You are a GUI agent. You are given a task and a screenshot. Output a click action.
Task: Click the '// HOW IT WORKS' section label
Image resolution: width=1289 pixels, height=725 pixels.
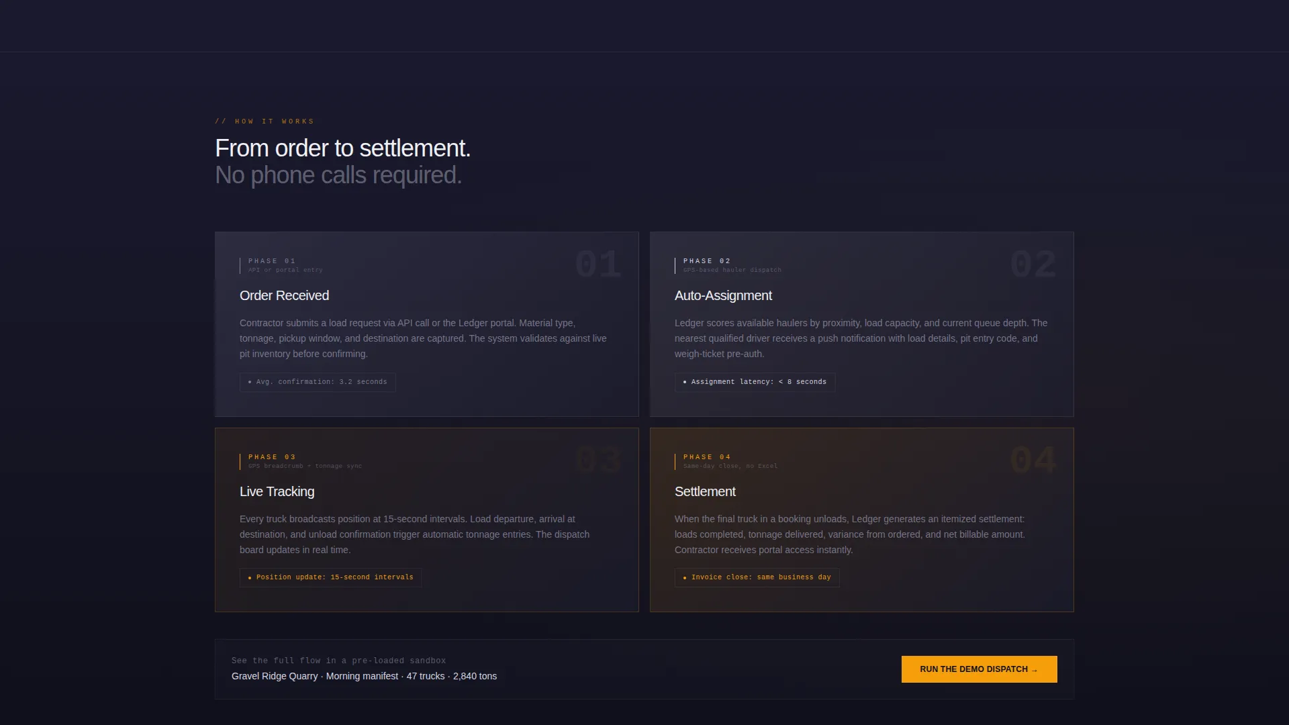(x=265, y=122)
